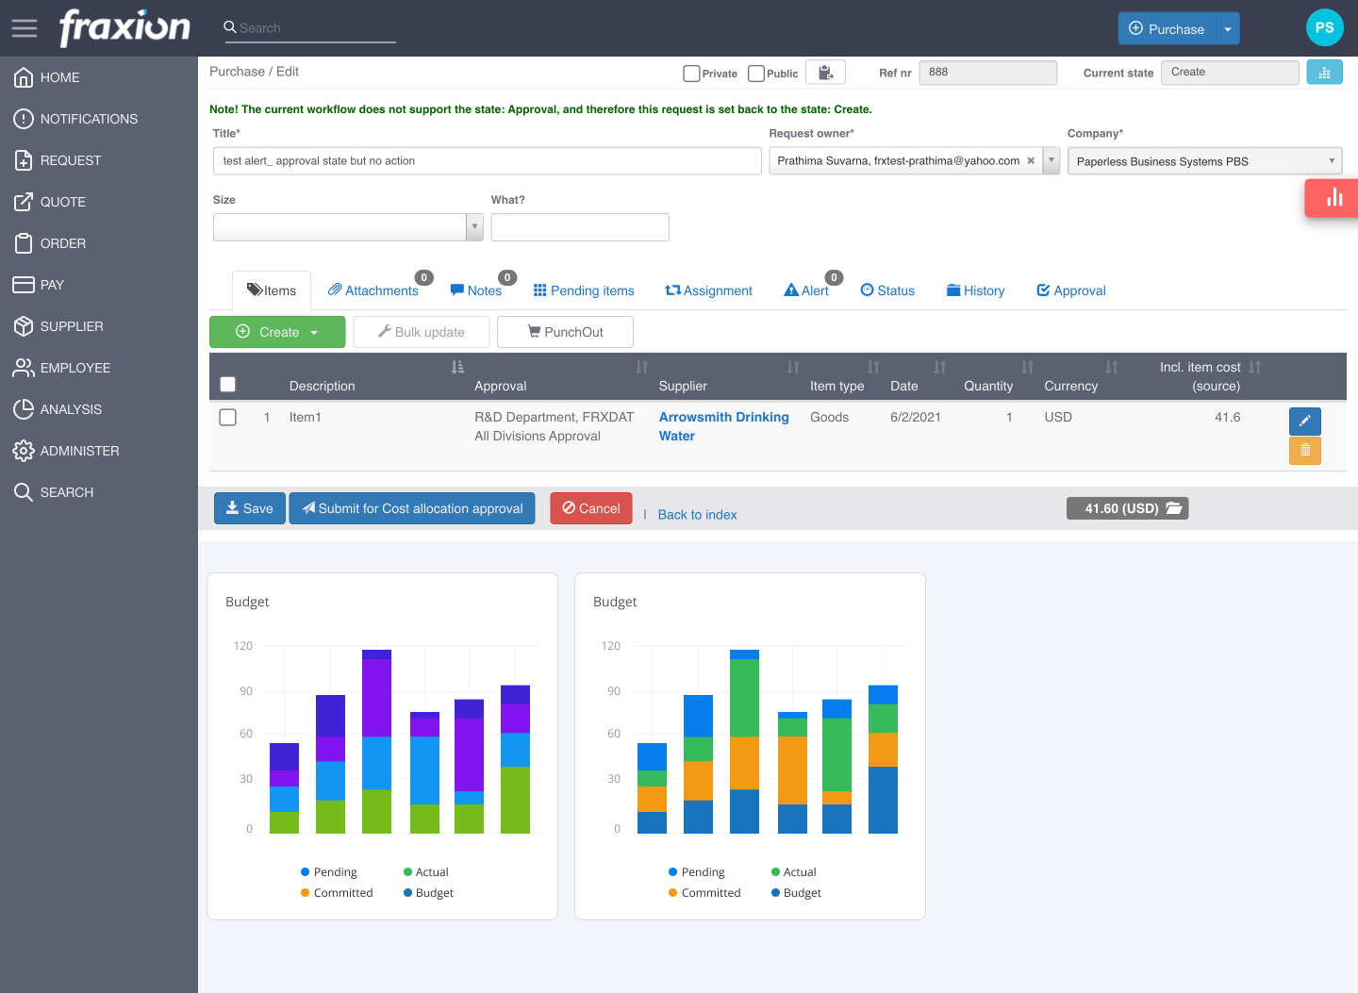Open the History tab
Screen dimensions: 1358x993
(x=975, y=290)
